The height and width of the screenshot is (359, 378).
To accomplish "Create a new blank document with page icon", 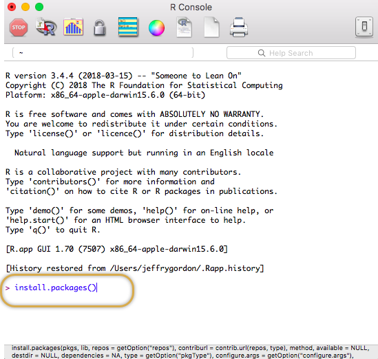I will point(211,28).
